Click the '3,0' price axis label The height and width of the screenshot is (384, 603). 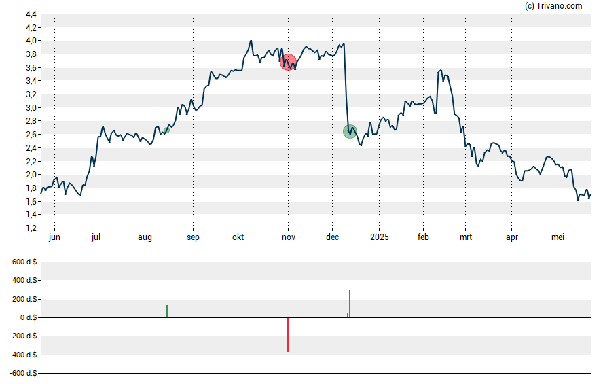pos(31,108)
